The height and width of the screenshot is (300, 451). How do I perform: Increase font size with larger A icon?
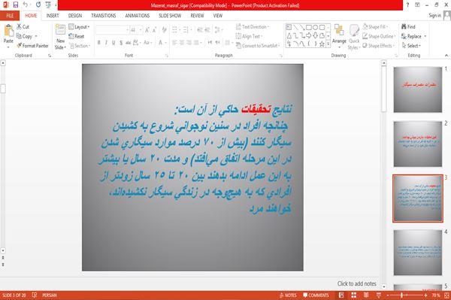(147, 29)
